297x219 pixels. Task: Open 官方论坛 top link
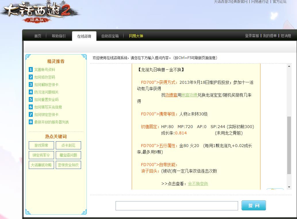point(279,2)
